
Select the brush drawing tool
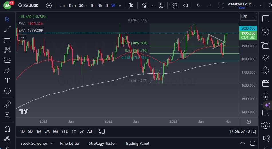(x=7, y=70)
